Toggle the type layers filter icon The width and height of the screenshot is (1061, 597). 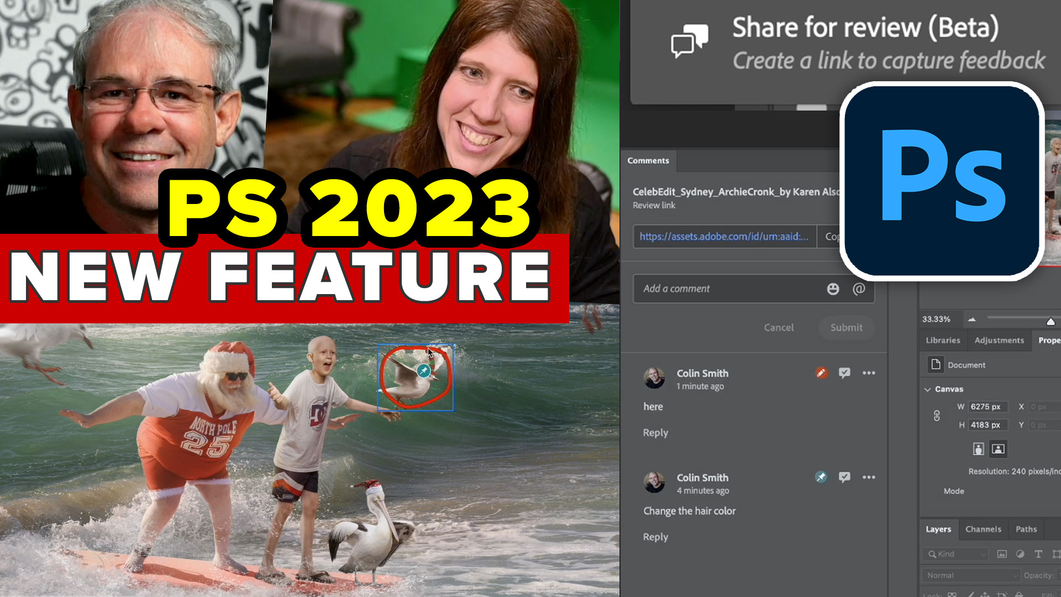coord(1038,554)
